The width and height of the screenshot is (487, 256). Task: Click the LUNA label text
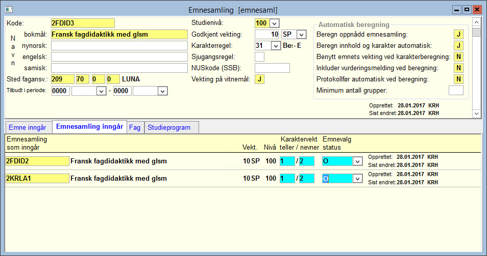(x=131, y=79)
